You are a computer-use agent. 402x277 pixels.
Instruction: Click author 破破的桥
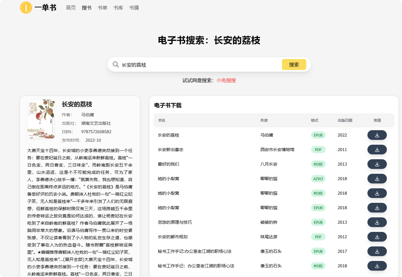point(269,222)
